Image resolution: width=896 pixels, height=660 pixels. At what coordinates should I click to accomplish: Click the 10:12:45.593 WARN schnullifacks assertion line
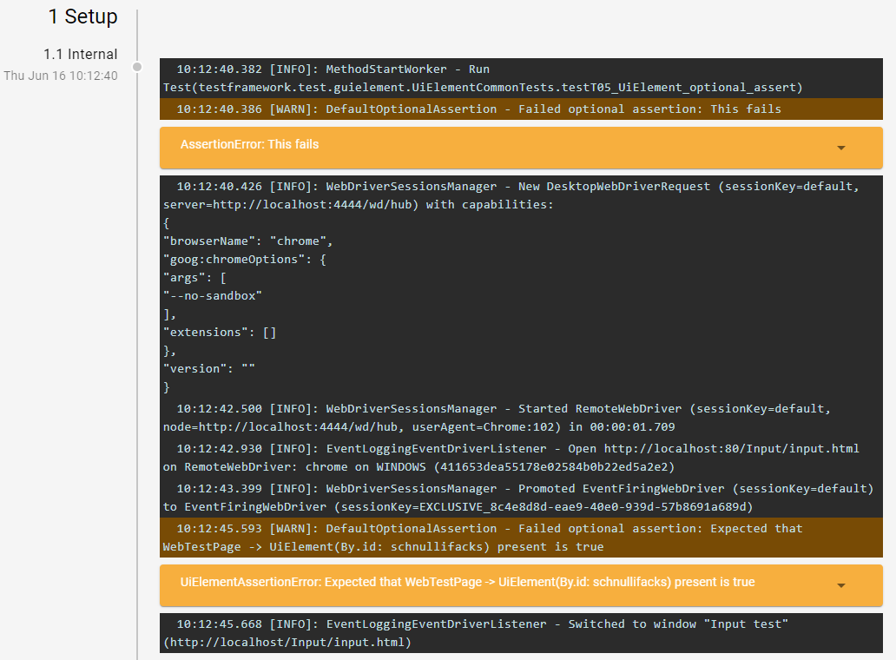point(521,538)
